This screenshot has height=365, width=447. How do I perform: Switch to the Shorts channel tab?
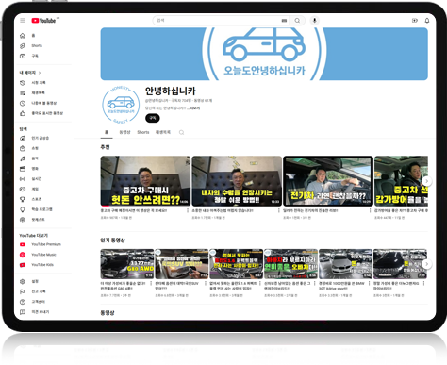click(x=143, y=132)
